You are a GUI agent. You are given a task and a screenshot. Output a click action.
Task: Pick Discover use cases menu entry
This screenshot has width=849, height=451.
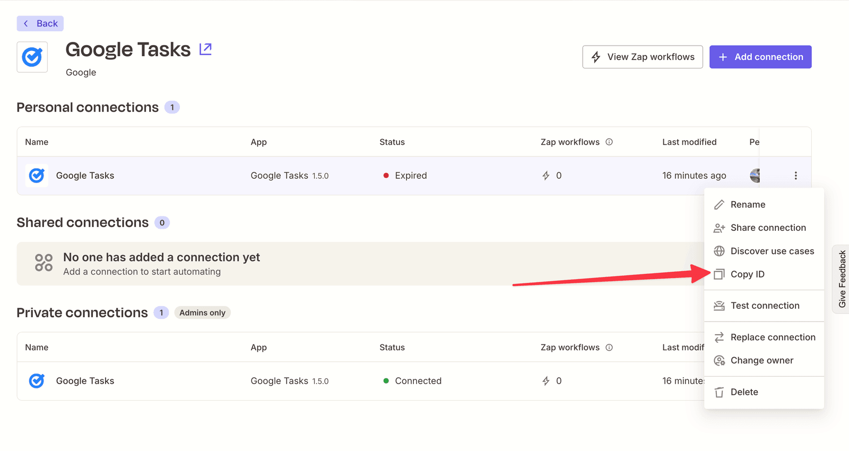(764, 251)
